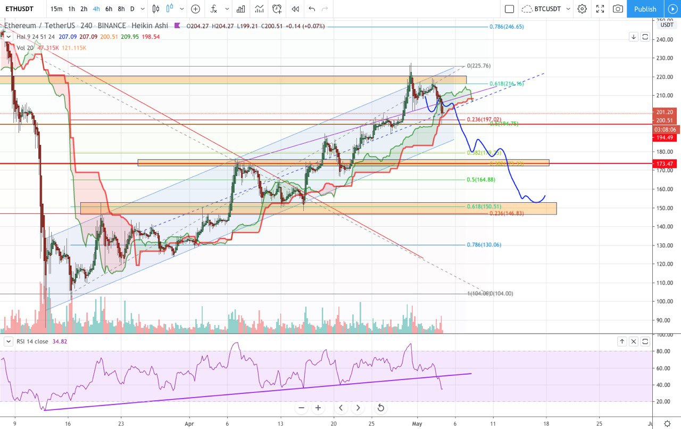Delete the RSI pane with X
Screen dimensions: 681x429
(634, 341)
